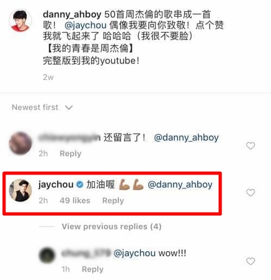The height and width of the screenshot is (280, 271).
Task: Open jaychou's profile avatar
Action: tap(20, 190)
